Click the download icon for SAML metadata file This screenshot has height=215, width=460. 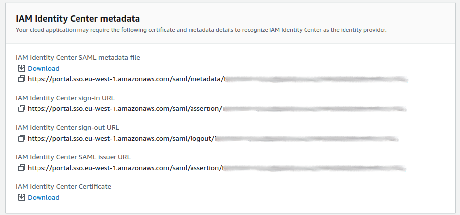(21, 68)
